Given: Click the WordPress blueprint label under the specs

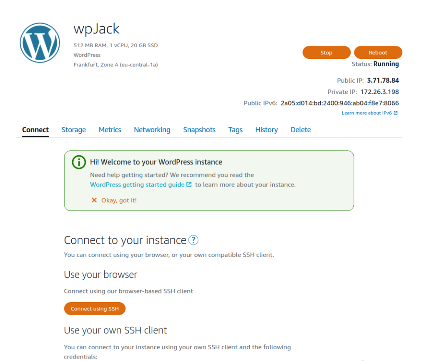Looking at the screenshot, I should pos(87,55).
